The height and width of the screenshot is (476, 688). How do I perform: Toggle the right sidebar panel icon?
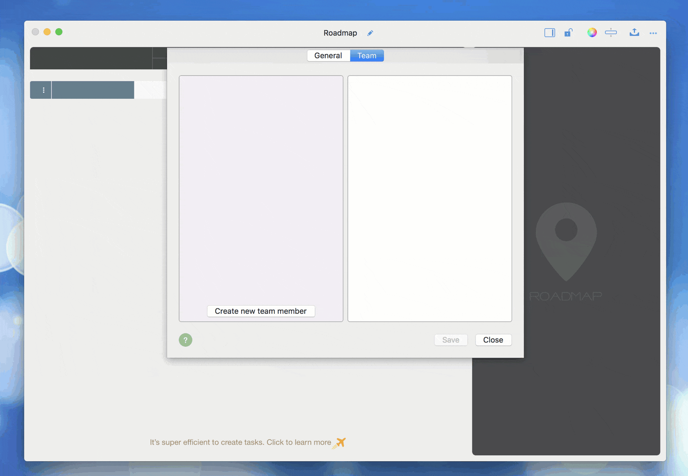coord(549,33)
